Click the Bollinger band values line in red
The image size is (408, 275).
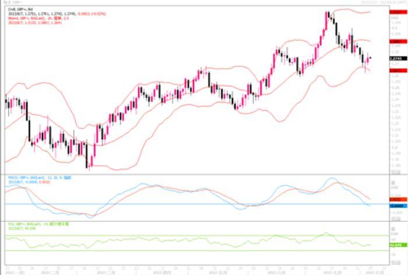click(35, 23)
